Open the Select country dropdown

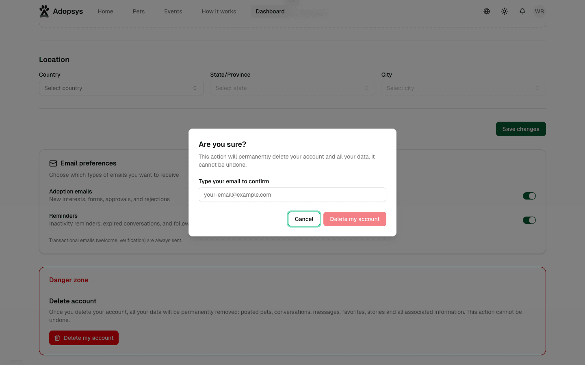click(x=121, y=88)
